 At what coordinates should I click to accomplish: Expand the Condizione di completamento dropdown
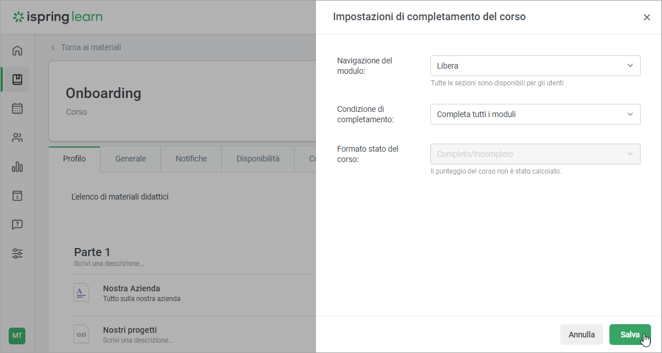pos(535,114)
